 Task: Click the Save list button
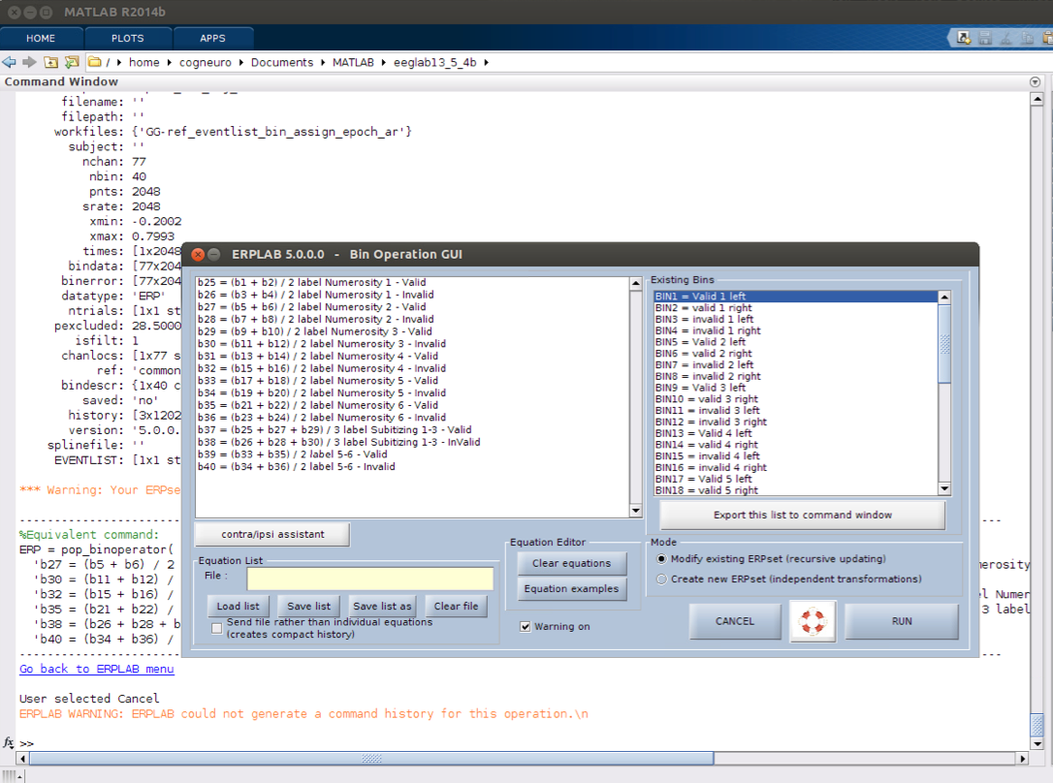coord(309,606)
